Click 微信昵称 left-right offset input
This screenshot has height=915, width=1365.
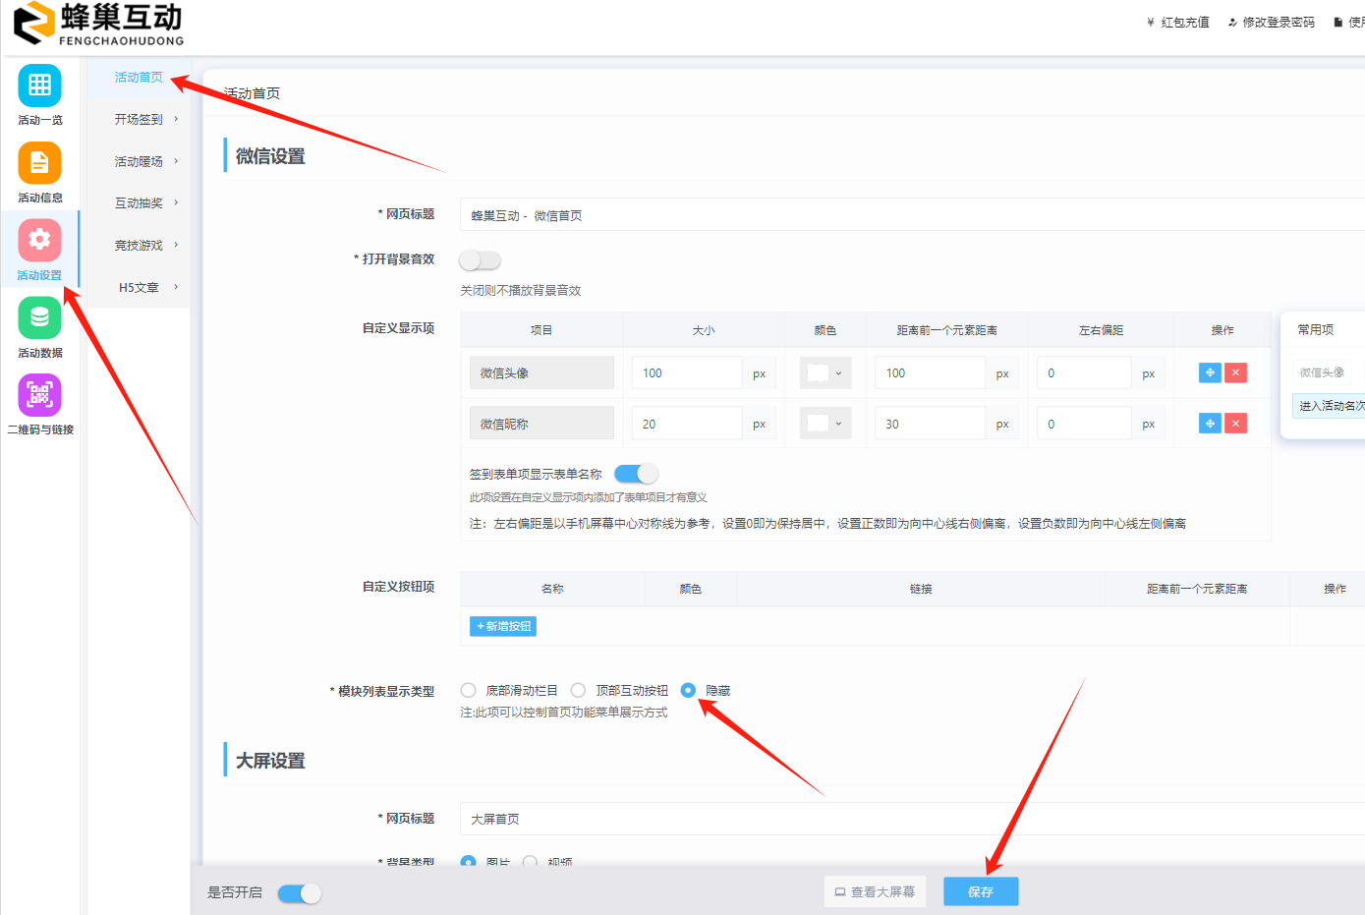tap(1084, 424)
